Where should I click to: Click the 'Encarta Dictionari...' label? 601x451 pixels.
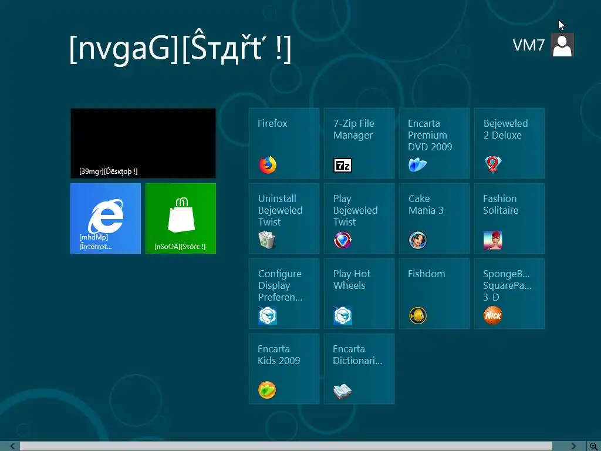click(x=357, y=355)
